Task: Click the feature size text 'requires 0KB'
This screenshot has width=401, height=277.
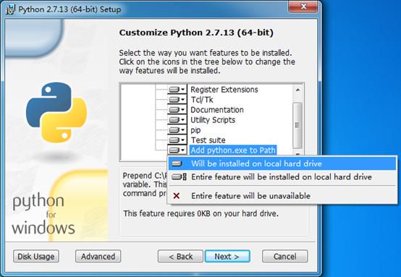Action: (189, 213)
